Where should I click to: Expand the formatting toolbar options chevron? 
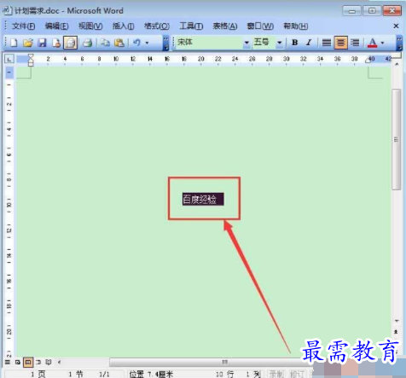click(x=399, y=44)
